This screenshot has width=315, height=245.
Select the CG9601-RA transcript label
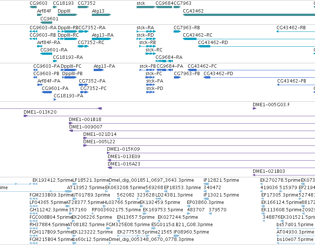[54, 50]
